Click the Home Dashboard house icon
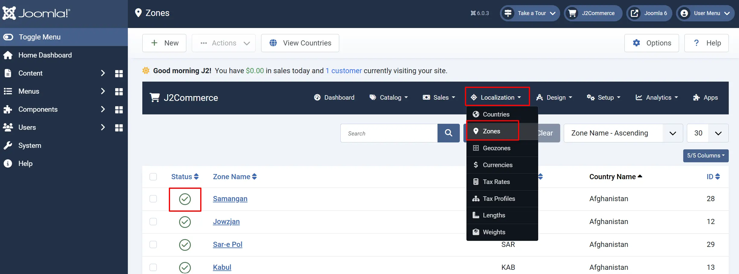The height and width of the screenshot is (274, 739). coord(8,55)
